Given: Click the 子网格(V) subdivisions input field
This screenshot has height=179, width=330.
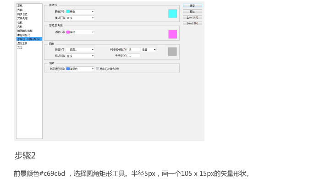Looking at the screenshot, I should click(134, 56).
